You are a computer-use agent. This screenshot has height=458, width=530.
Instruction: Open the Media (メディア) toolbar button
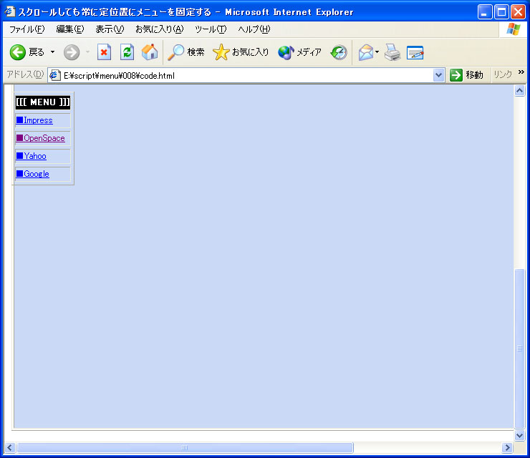299,52
